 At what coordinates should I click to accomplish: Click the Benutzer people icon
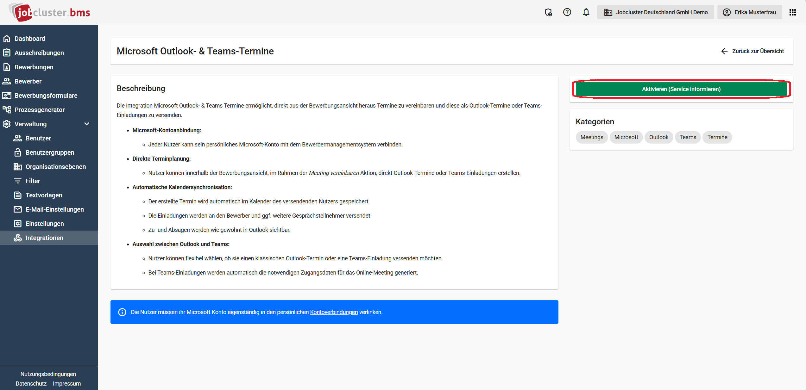click(18, 138)
